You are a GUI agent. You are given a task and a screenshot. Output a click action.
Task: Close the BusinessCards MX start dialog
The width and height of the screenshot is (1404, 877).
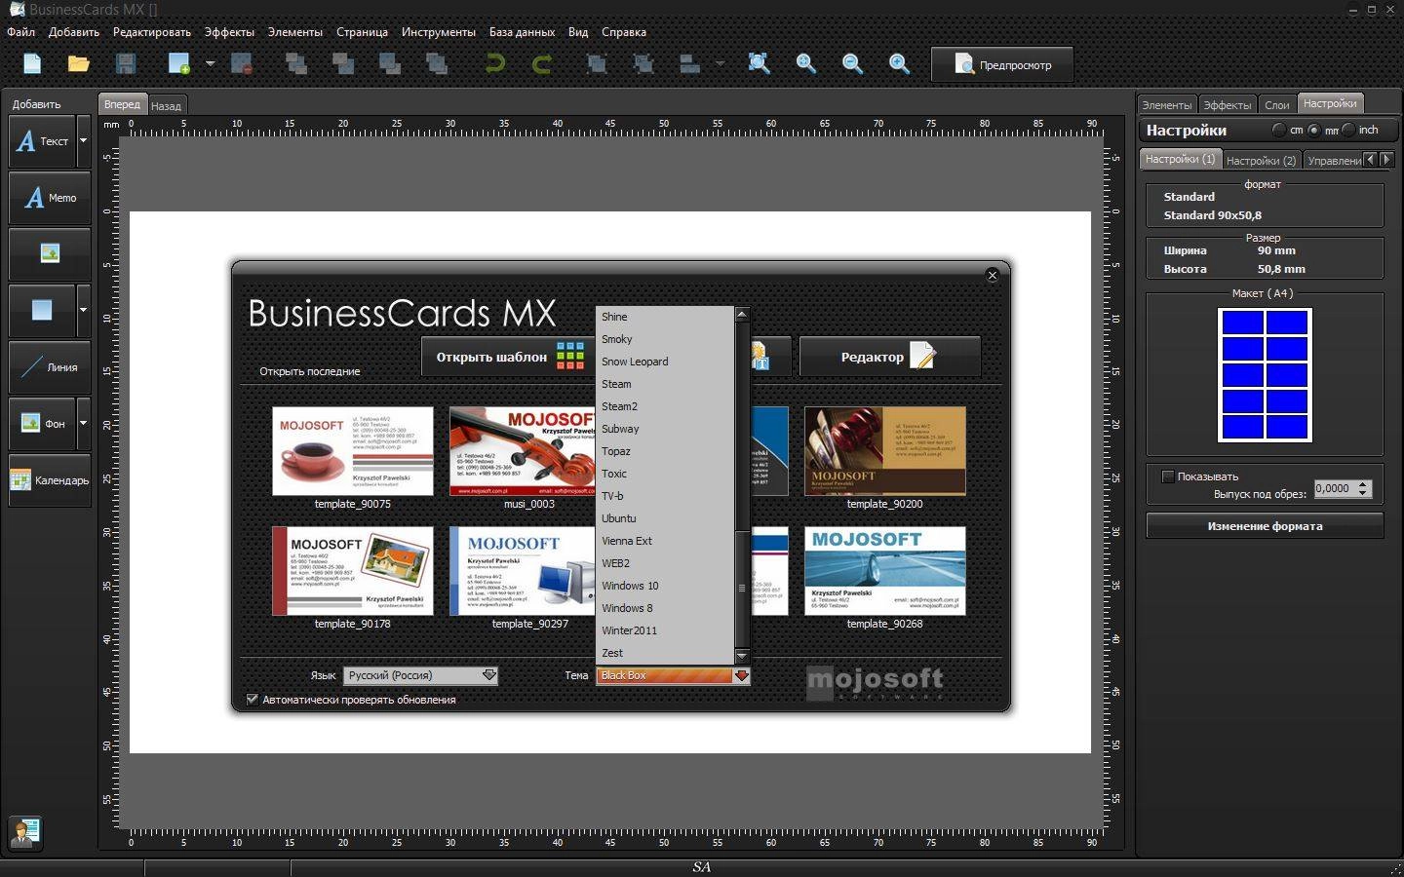click(993, 276)
